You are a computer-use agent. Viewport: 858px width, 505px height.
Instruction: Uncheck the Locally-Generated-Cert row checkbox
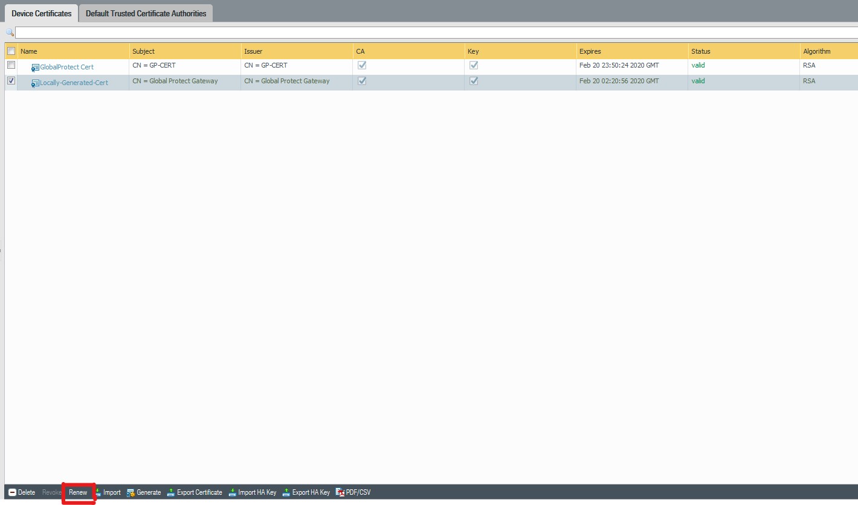(x=11, y=80)
